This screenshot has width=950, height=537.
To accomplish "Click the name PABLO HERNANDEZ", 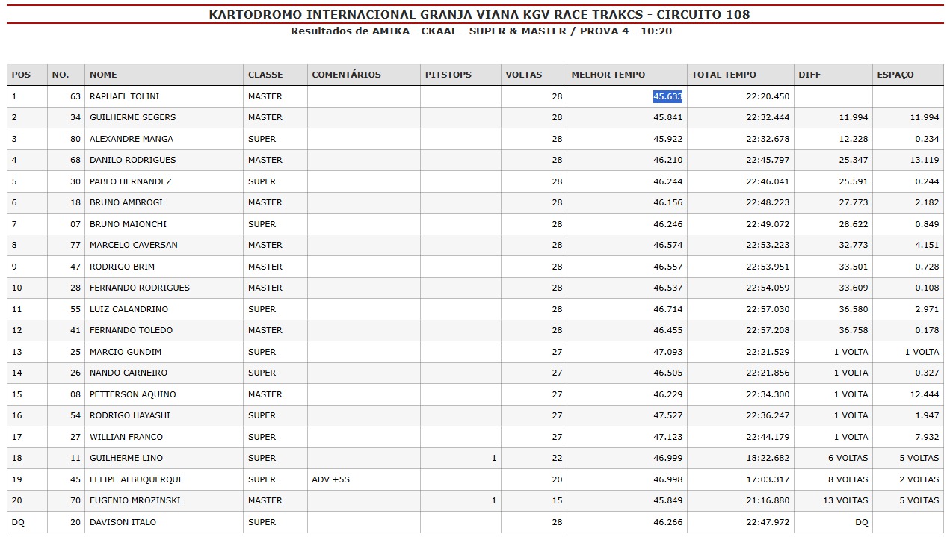I will tap(131, 181).
